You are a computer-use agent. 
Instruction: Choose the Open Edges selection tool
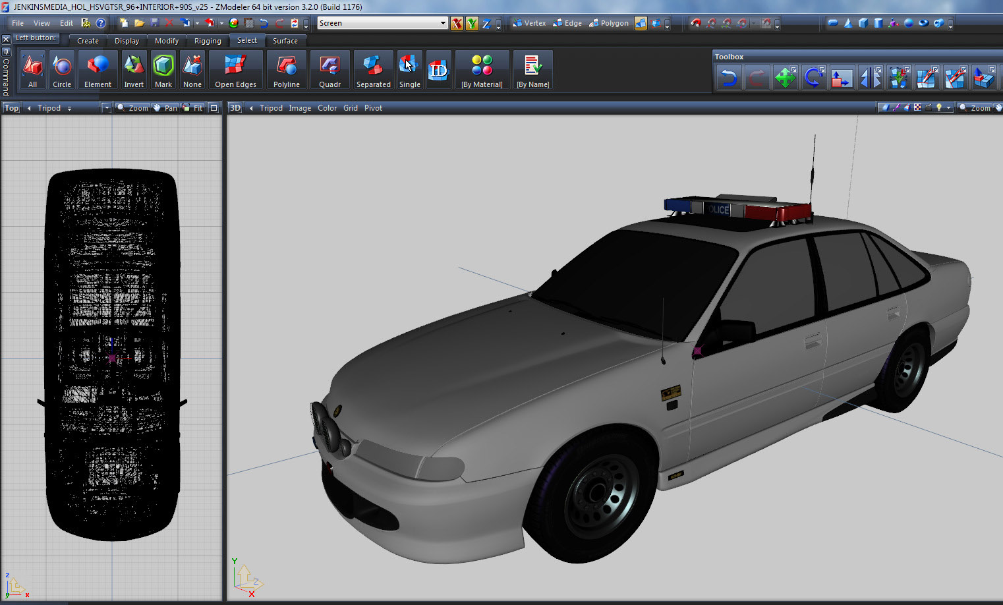point(235,70)
